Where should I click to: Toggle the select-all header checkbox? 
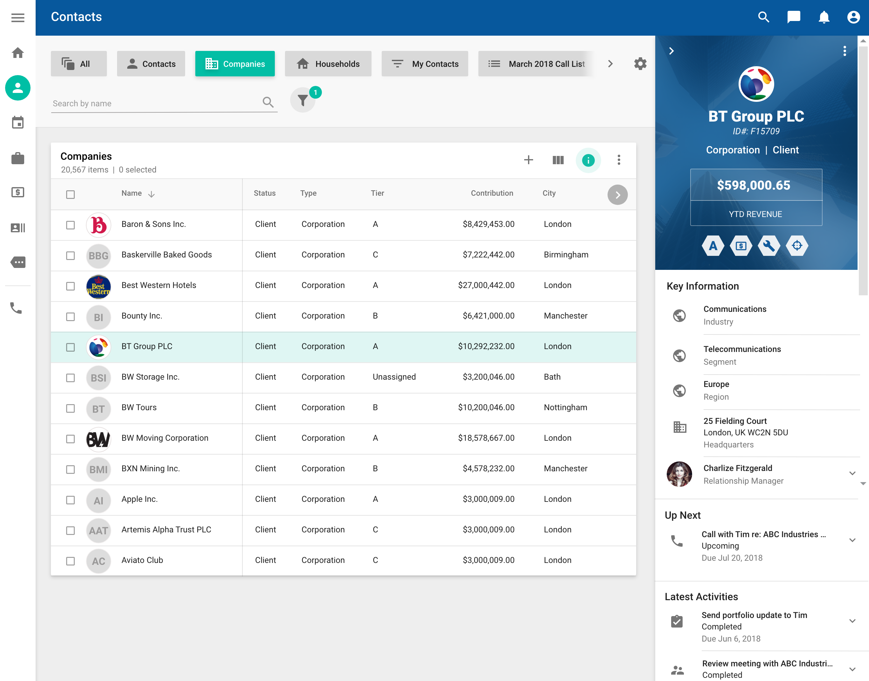[71, 194]
